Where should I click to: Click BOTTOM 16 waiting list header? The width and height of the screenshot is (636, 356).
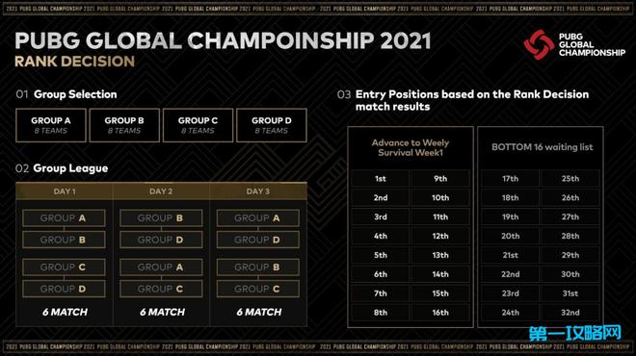tap(543, 147)
